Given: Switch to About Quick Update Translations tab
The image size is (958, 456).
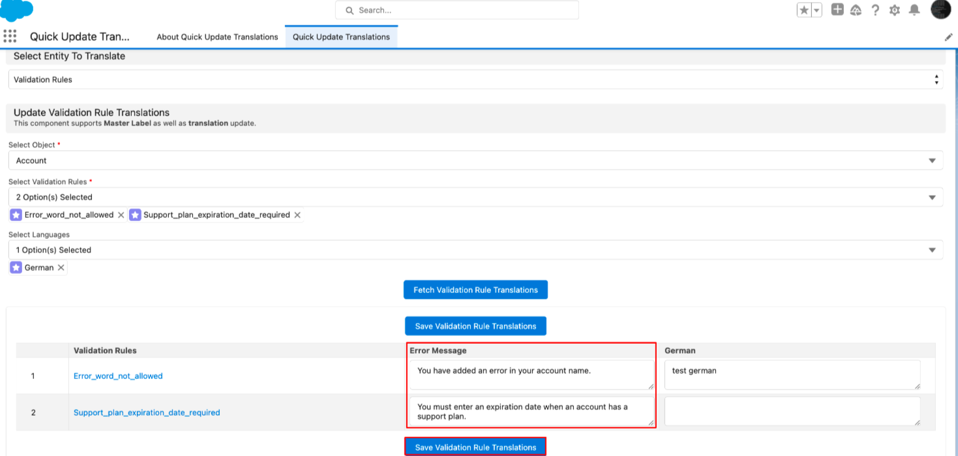Looking at the screenshot, I should [x=217, y=37].
